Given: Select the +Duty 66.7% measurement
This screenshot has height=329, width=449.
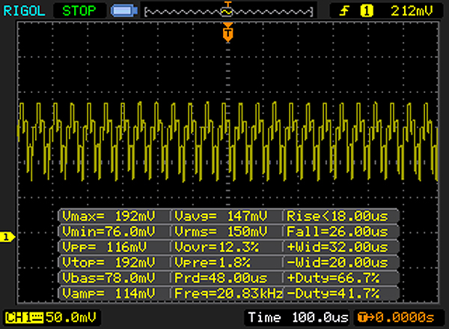Looking at the screenshot, I should pyautogui.click(x=340, y=277).
